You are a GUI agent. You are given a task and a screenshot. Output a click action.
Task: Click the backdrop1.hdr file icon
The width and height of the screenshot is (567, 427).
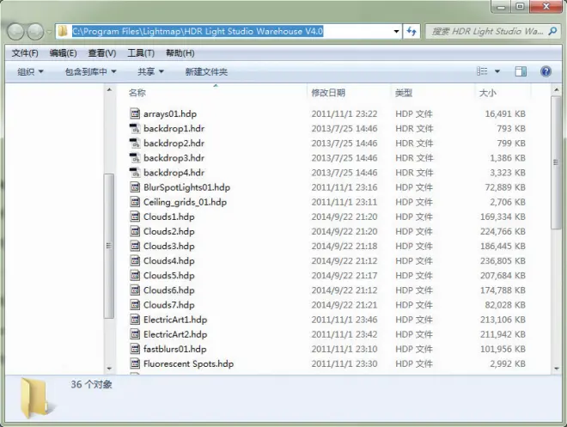coord(135,128)
